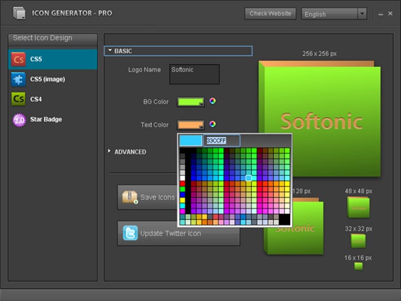Click the Text Color label
This screenshot has height=301, width=401.
tap(154, 125)
